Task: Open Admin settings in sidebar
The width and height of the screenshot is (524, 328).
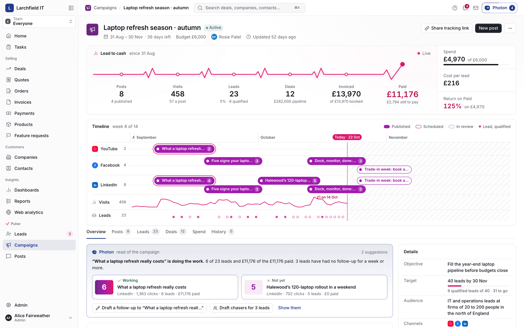Action: coord(39,305)
